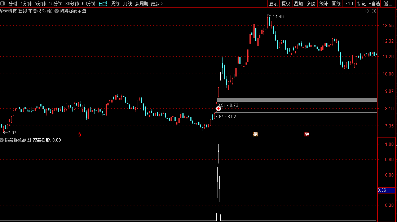Image resolution: width=397 pixels, height=222 pixels.
Task: Open the 多周期 multi-period view
Action: click(x=141, y=4)
